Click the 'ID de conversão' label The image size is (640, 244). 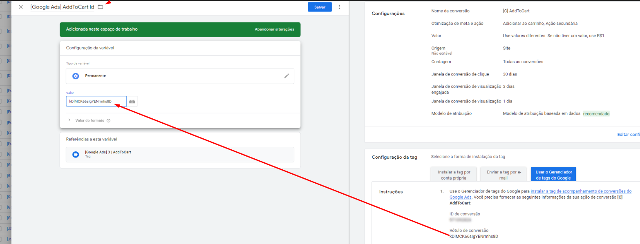tap(465, 214)
